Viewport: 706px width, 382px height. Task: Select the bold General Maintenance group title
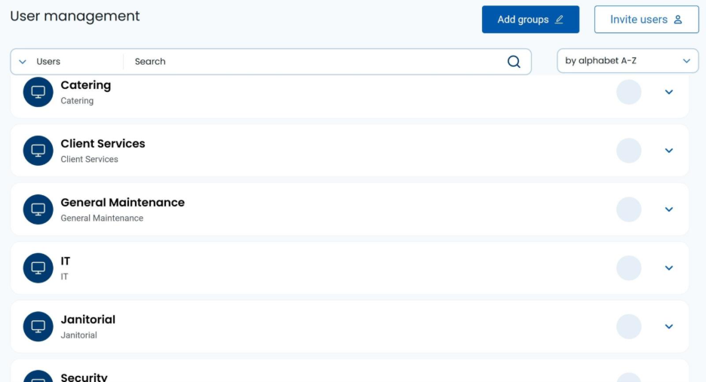tap(122, 203)
